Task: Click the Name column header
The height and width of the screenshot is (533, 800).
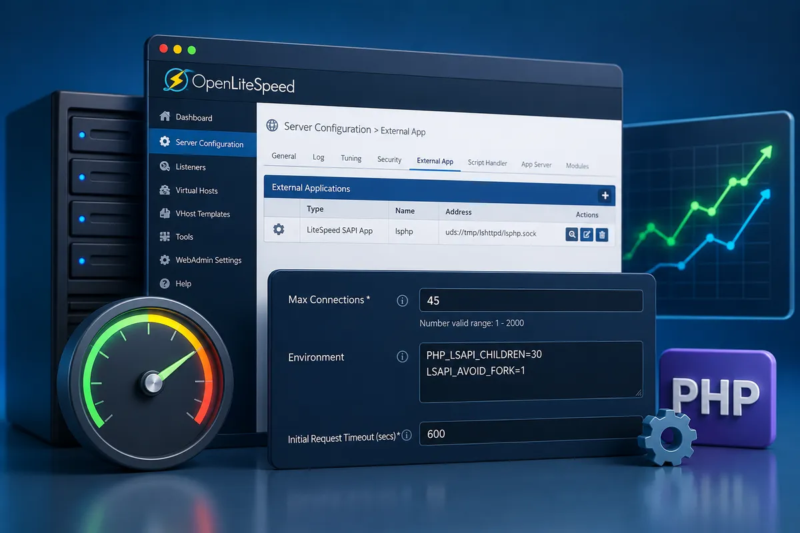Action: pos(405,211)
